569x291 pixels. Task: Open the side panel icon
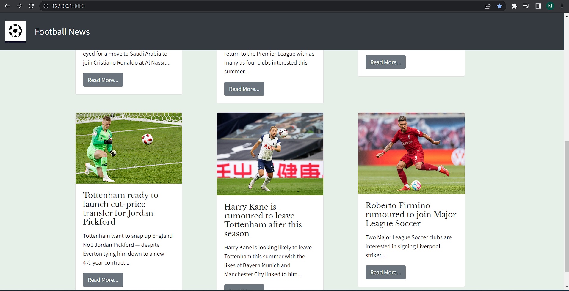coord(538,6)
